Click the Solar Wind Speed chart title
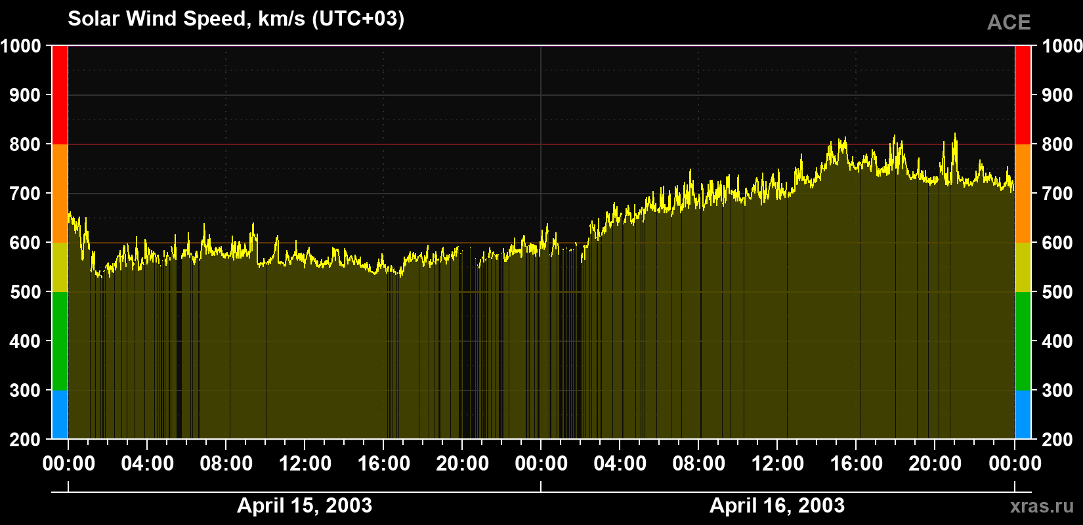The height and width of the screenshot is (525, 1083). (x=236, y=18)
